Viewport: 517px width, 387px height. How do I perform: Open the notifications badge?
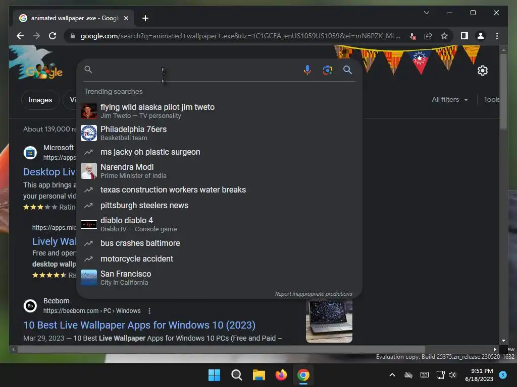click(503, 375)
